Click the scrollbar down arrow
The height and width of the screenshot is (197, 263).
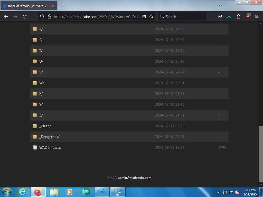click(261, 185)
